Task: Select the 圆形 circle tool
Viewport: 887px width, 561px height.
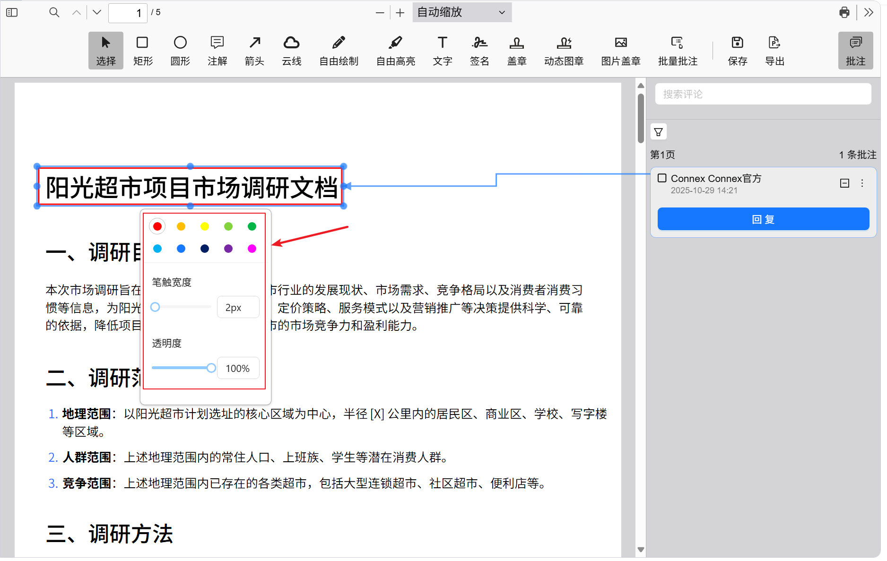Action: click(x=180, y=50)
